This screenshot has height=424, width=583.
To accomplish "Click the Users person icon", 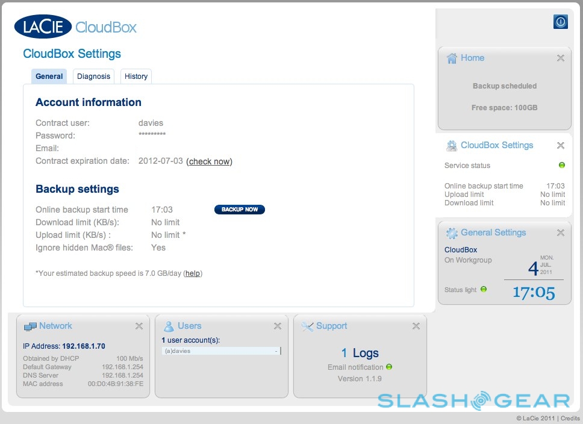I will [x=169, y=326].
